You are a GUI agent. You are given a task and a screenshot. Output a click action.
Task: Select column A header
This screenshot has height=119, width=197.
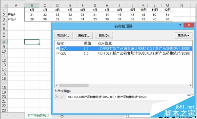pos(16,5)
